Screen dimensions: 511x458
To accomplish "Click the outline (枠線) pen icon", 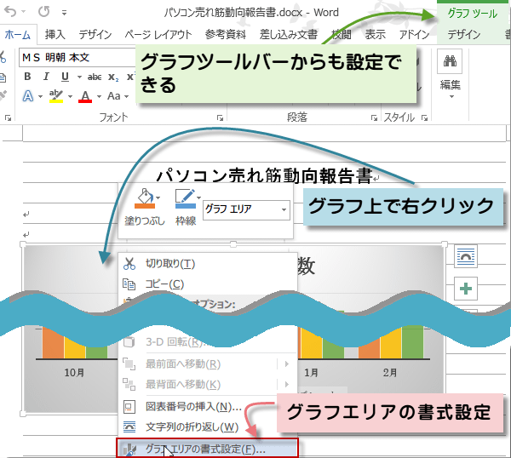I will point(184,201).
